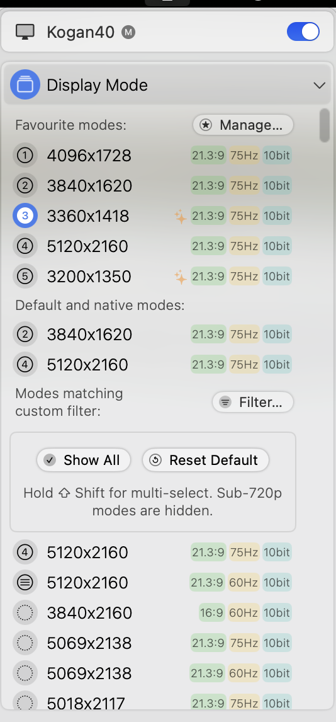Click the sparkle icon beside 3200x1350
336x722 pixels.
[x=180, y=277]
